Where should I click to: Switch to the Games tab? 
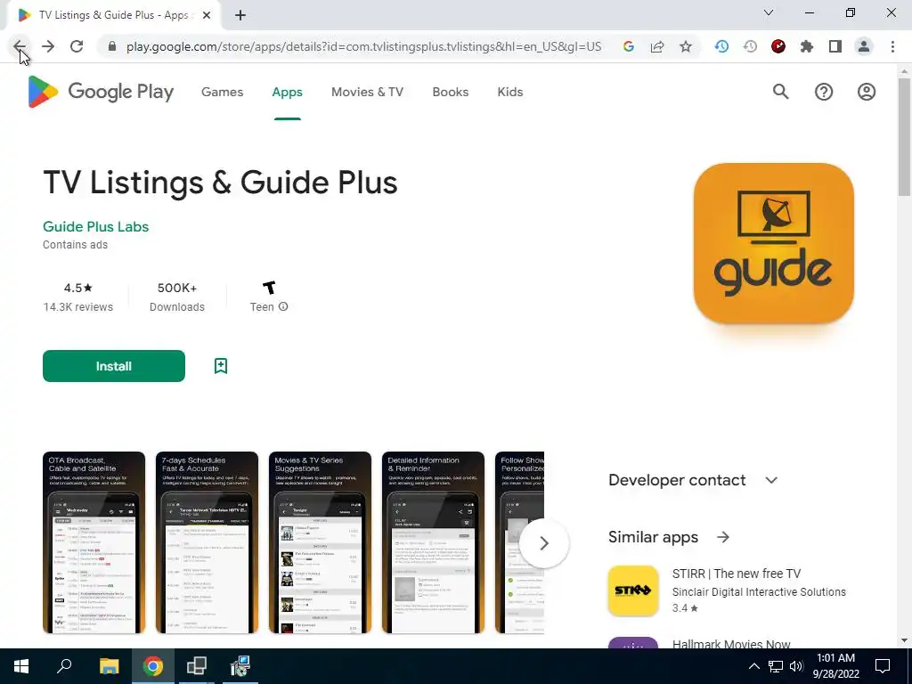222,92
